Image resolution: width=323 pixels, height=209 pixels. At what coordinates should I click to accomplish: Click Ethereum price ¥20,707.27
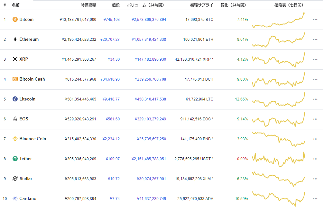110,39
